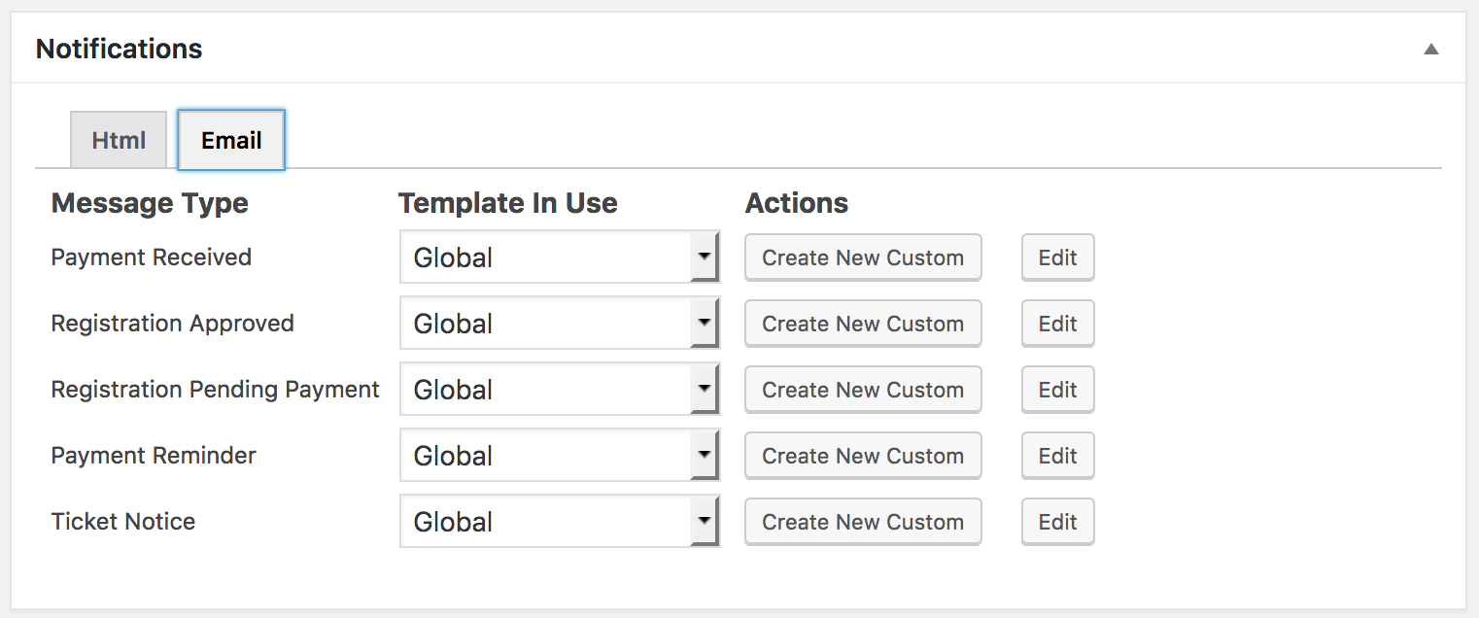Open Payment Received template dropdown

coord(559,257)
